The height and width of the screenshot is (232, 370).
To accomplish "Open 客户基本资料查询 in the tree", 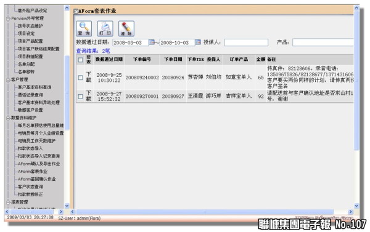I will 35,87.
